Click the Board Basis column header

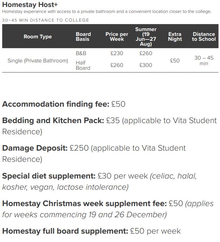83,37
